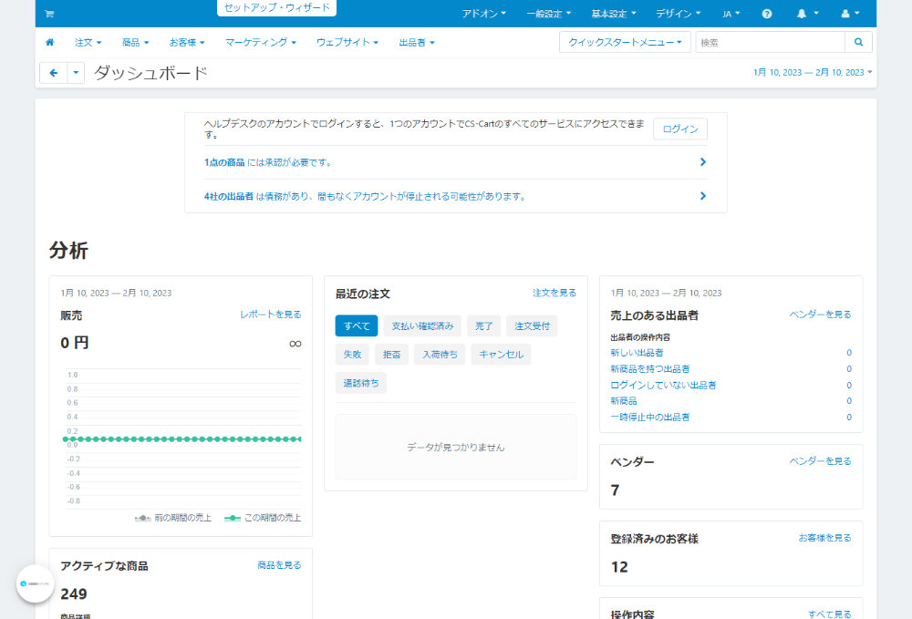This screenshot has height=619, width=912.
Task: Open dropdown next to back arrow
Action: [x=76, y=73]
